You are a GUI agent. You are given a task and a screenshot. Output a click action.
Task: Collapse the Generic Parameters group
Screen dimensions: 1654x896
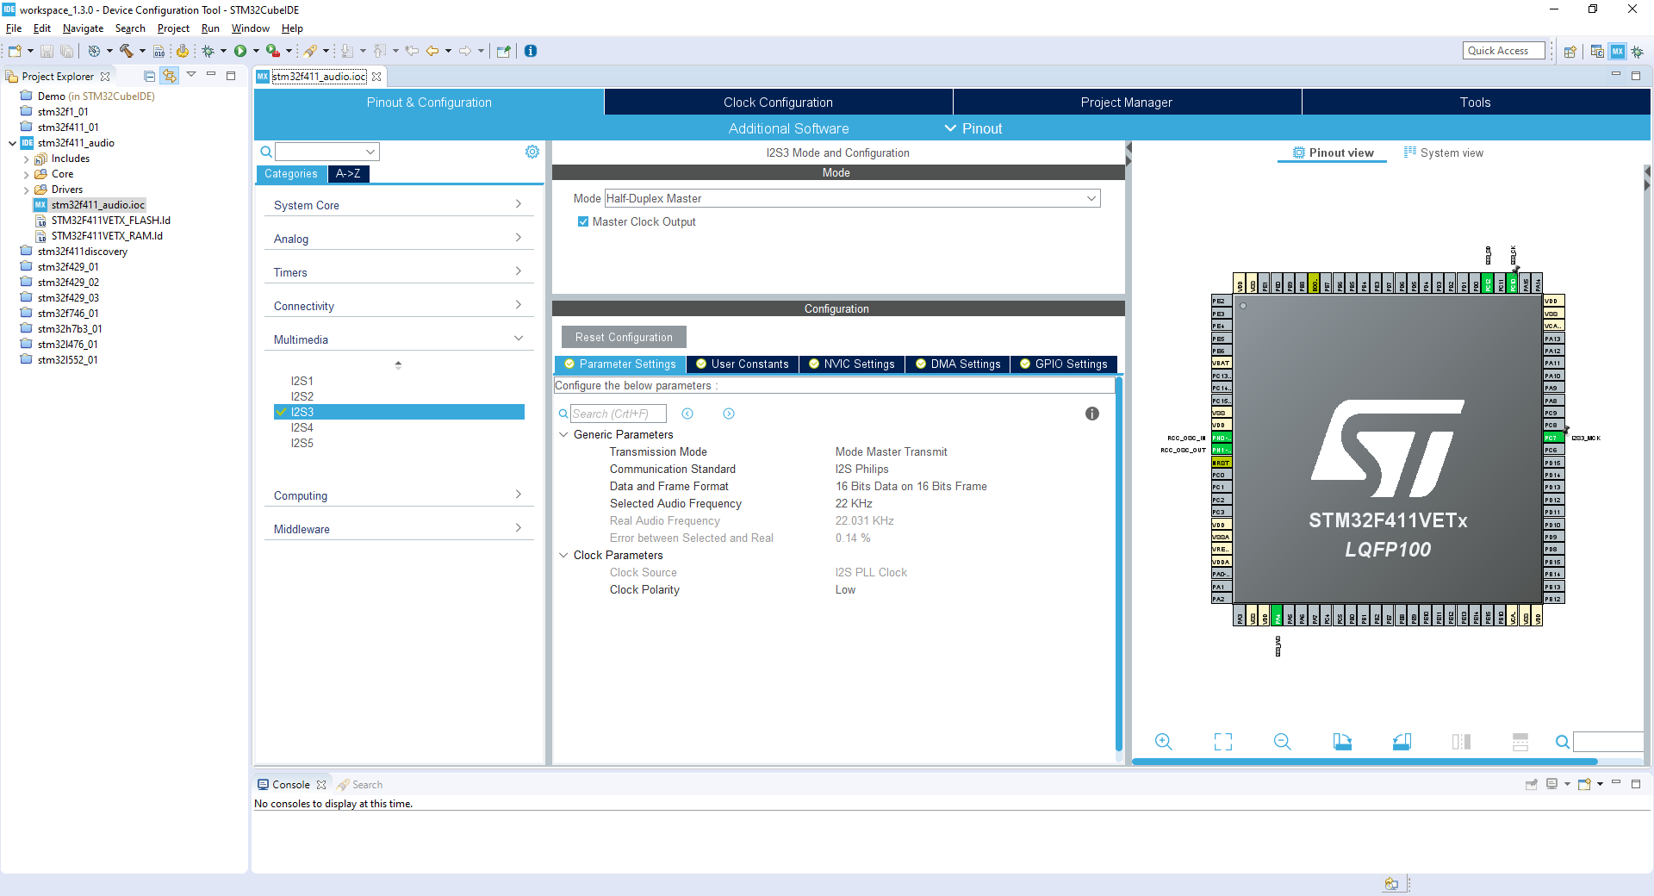point(563,434)
